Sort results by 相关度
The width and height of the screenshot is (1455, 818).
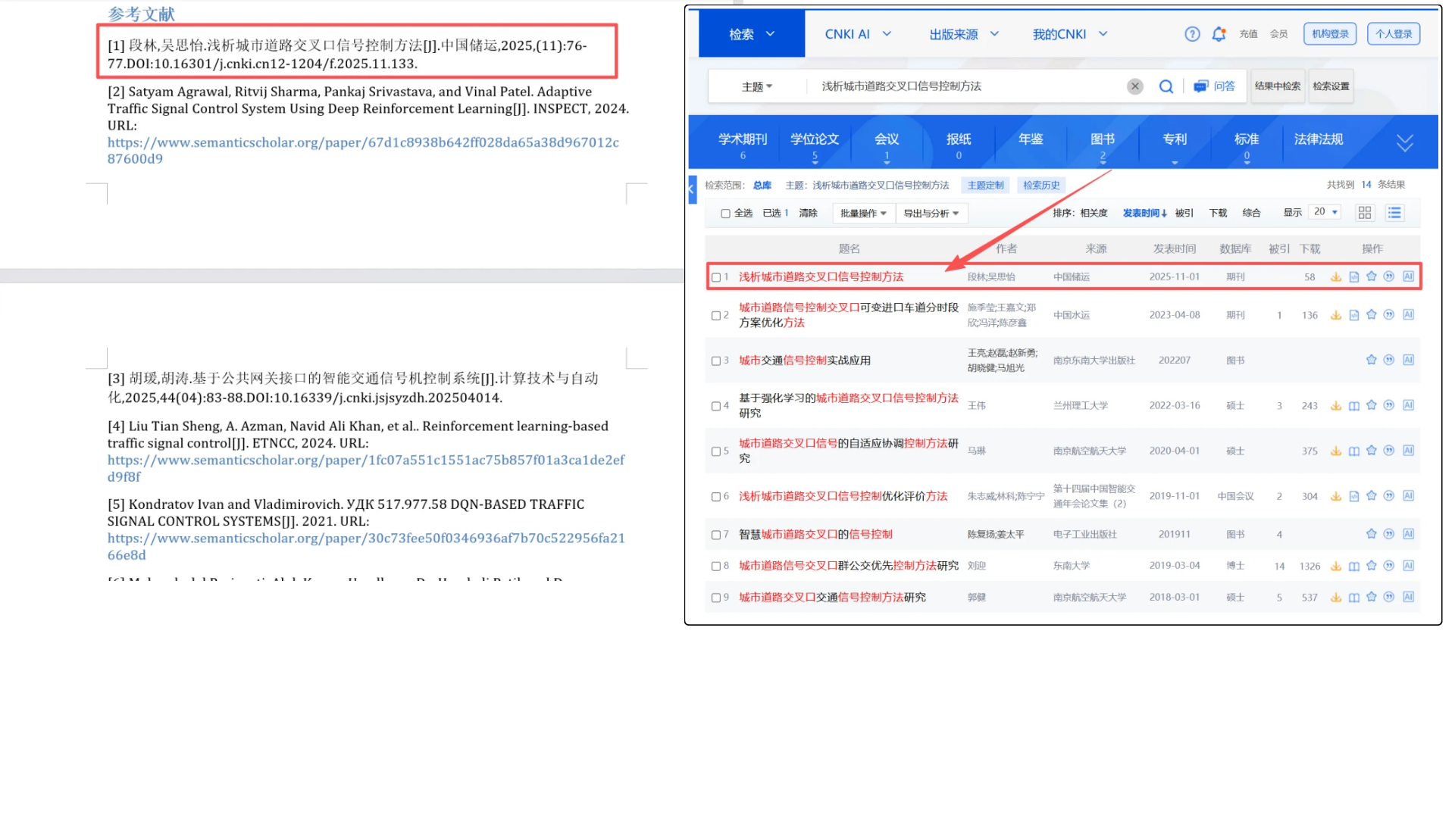(1094, 214)
